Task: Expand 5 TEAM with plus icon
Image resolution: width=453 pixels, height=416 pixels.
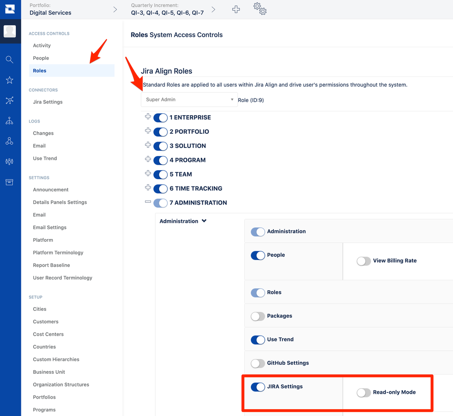Action: click(x=148, y=173)
